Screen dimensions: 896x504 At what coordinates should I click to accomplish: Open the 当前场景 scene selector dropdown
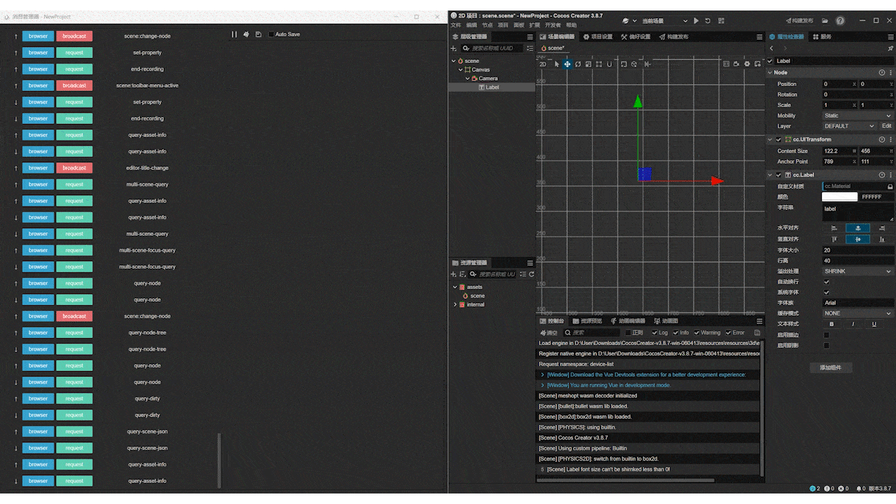tap(664, 21)
